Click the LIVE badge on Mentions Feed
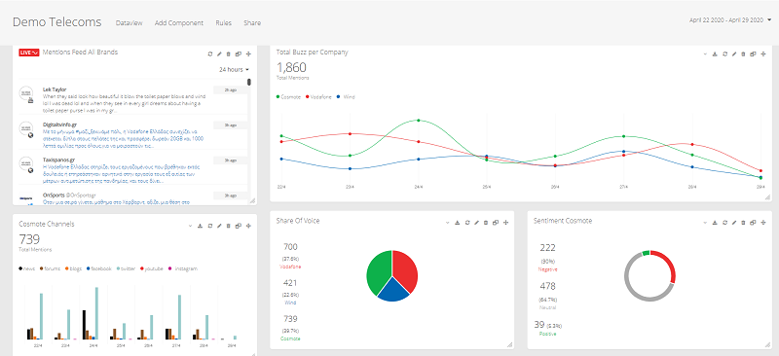Viewport: 779px width, 356px height. point(29,53)
